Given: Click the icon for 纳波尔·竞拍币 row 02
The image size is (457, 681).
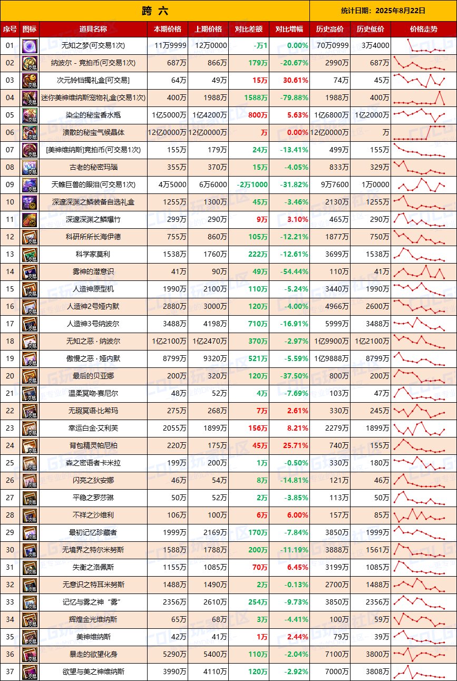Looking at the screenshot, I should (x=30, y=63).
